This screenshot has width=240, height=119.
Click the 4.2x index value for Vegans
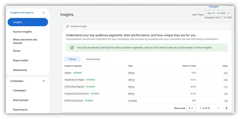click(225, 73)
